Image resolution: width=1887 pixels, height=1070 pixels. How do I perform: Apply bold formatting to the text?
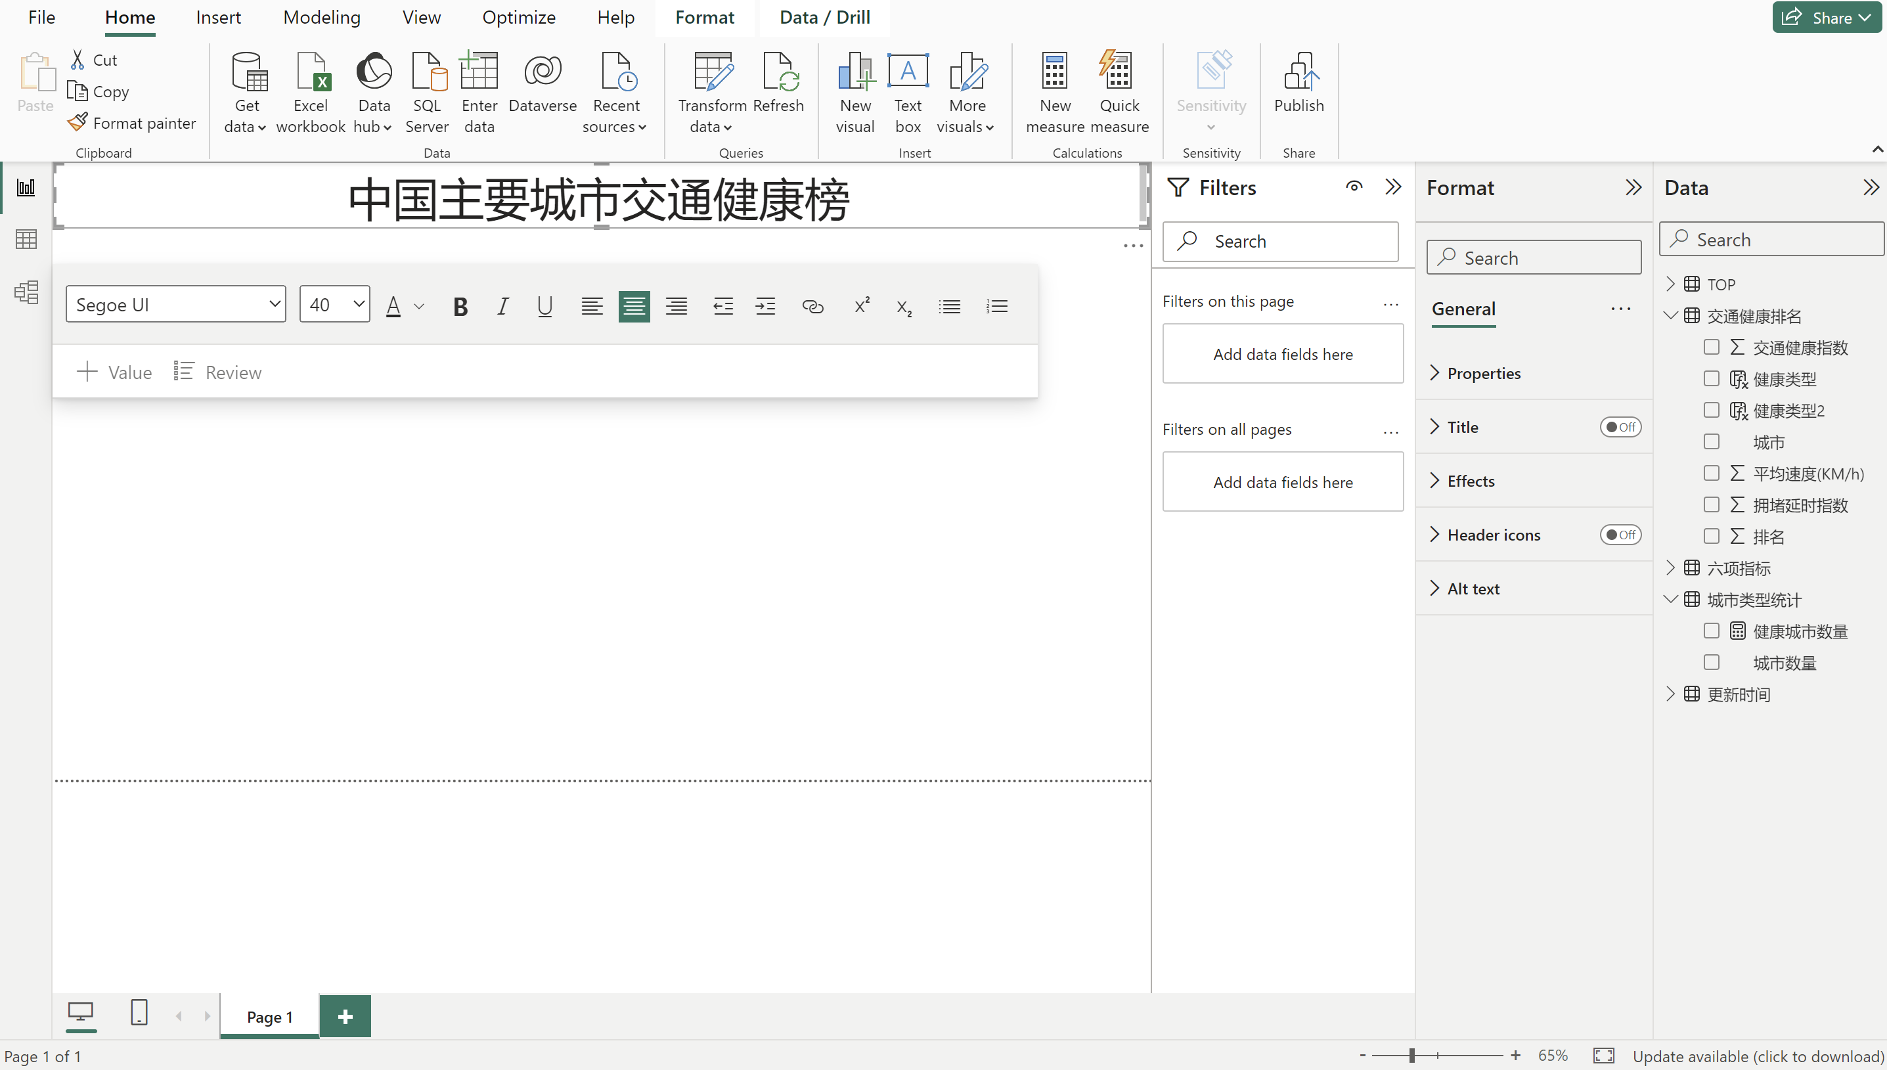coord(460,307)
